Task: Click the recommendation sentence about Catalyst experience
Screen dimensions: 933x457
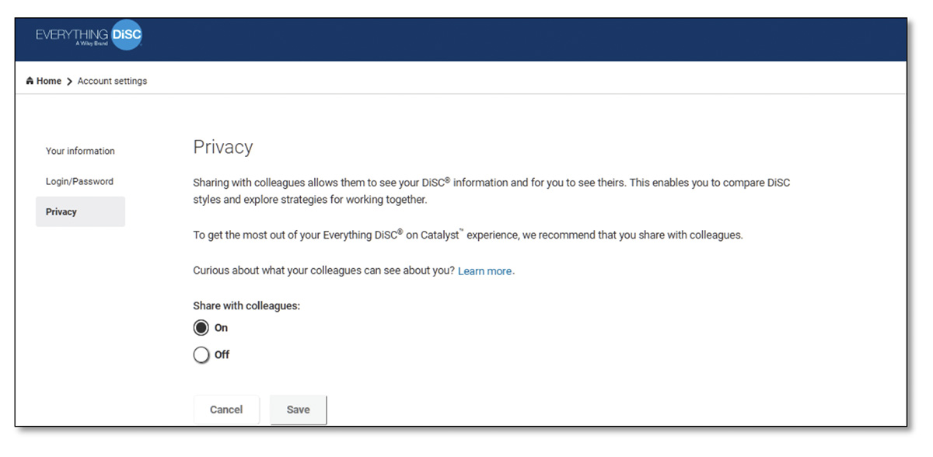Action: [x=467, y=235]
